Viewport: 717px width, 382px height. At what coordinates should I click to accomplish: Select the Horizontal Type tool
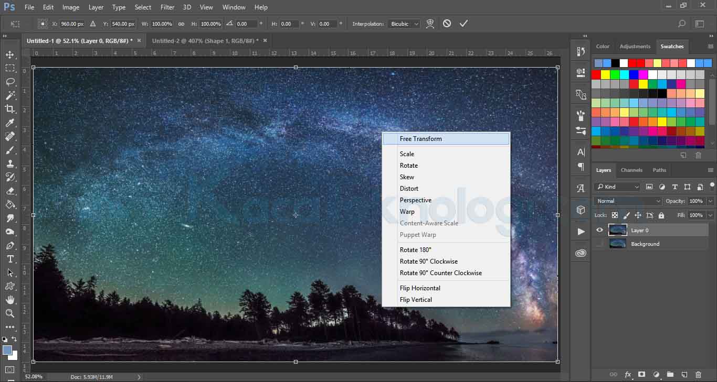10,259
